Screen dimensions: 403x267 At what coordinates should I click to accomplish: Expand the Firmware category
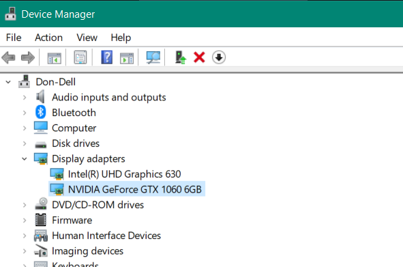(25, 221)
